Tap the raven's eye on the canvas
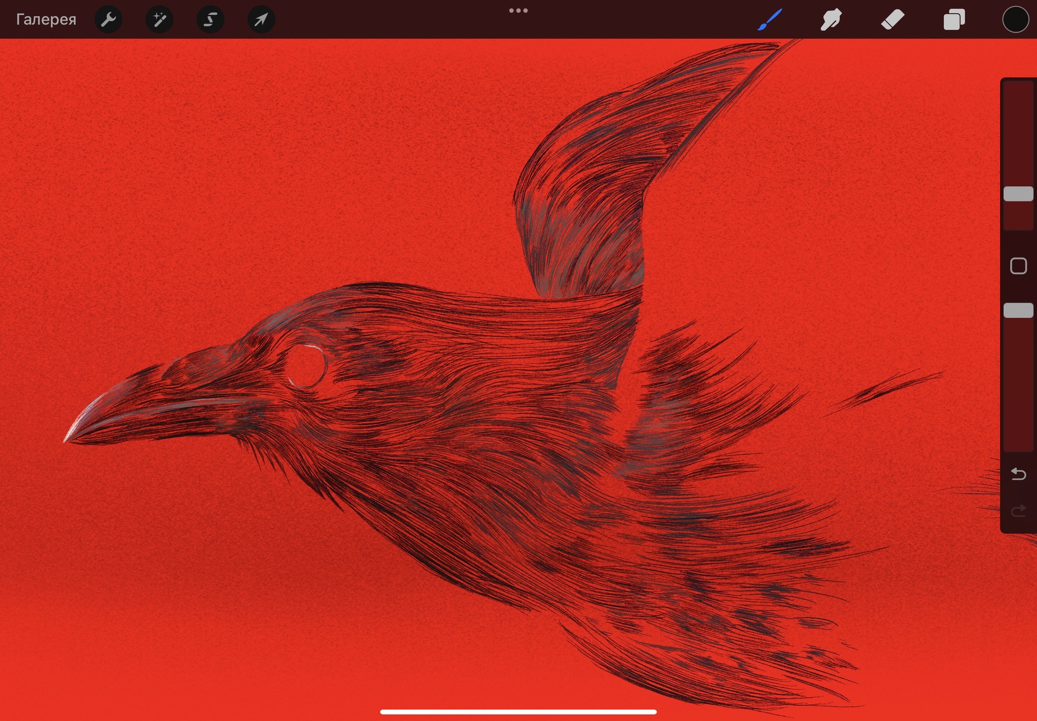 point(306,365)
